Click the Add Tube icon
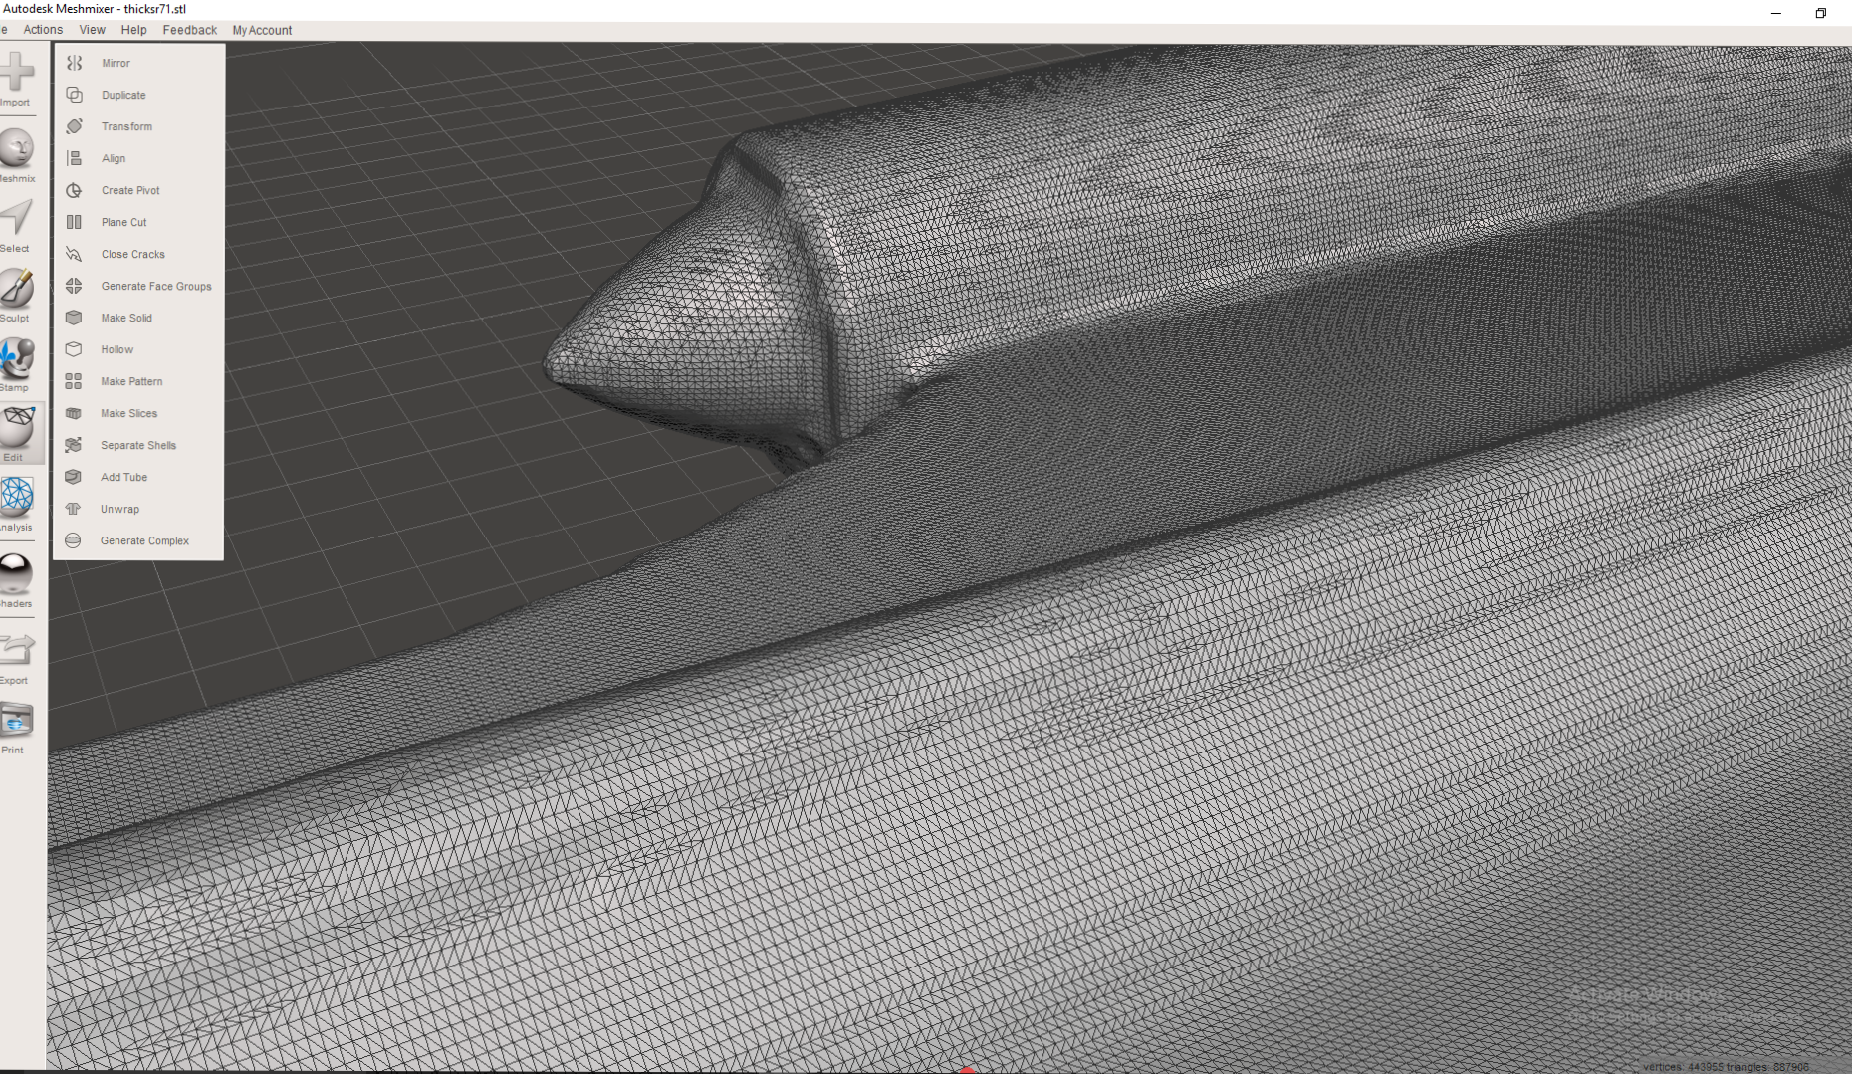Screen dimensions: 1852x1074 point(74,477)
